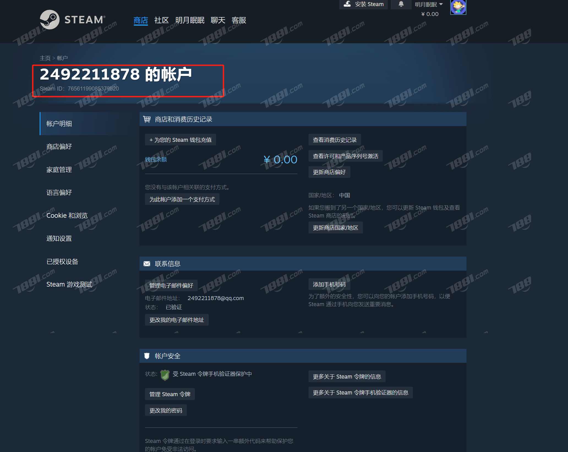Image resolution: width=568 pixels, height=452 pixels.
Task: Click the 已验证 status text
Action: point(174,307)
